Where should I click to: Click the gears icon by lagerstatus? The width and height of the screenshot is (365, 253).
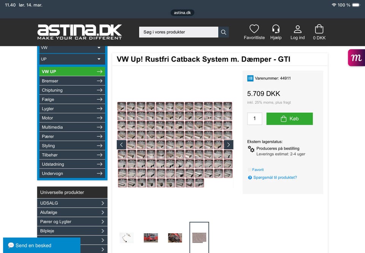[251, 149]
